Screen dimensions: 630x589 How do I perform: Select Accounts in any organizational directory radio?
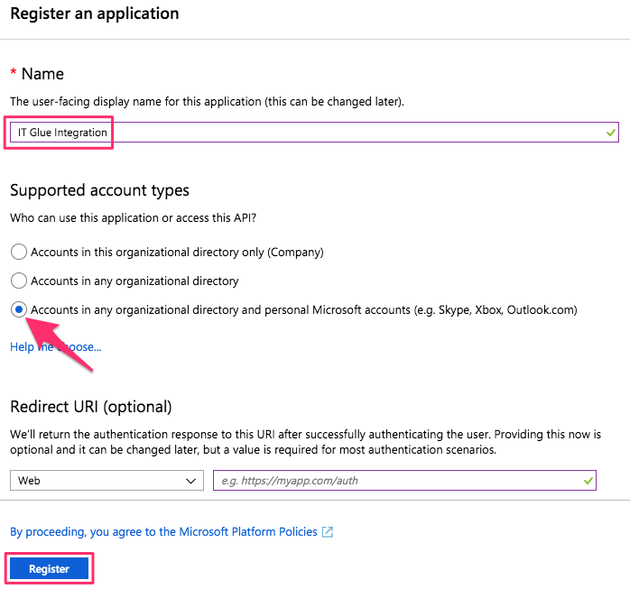point(18,281)
